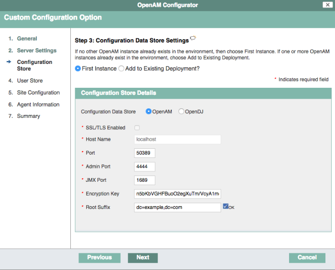Click the Custom Configuration Option banner title

click(x=53, y=18)
